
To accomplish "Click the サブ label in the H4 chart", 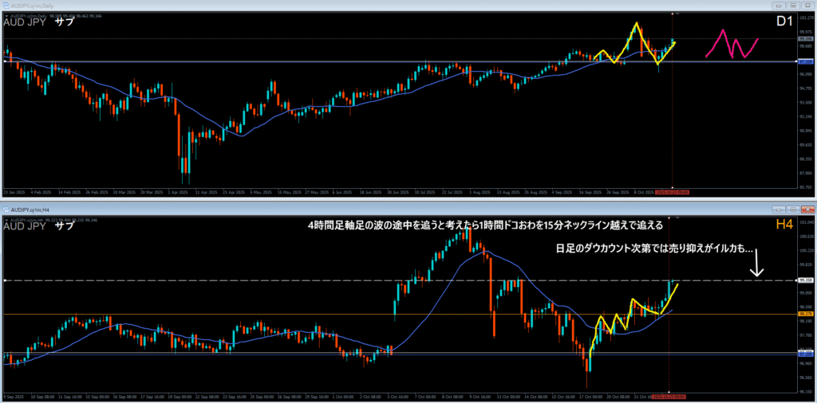I will [65, 226].
